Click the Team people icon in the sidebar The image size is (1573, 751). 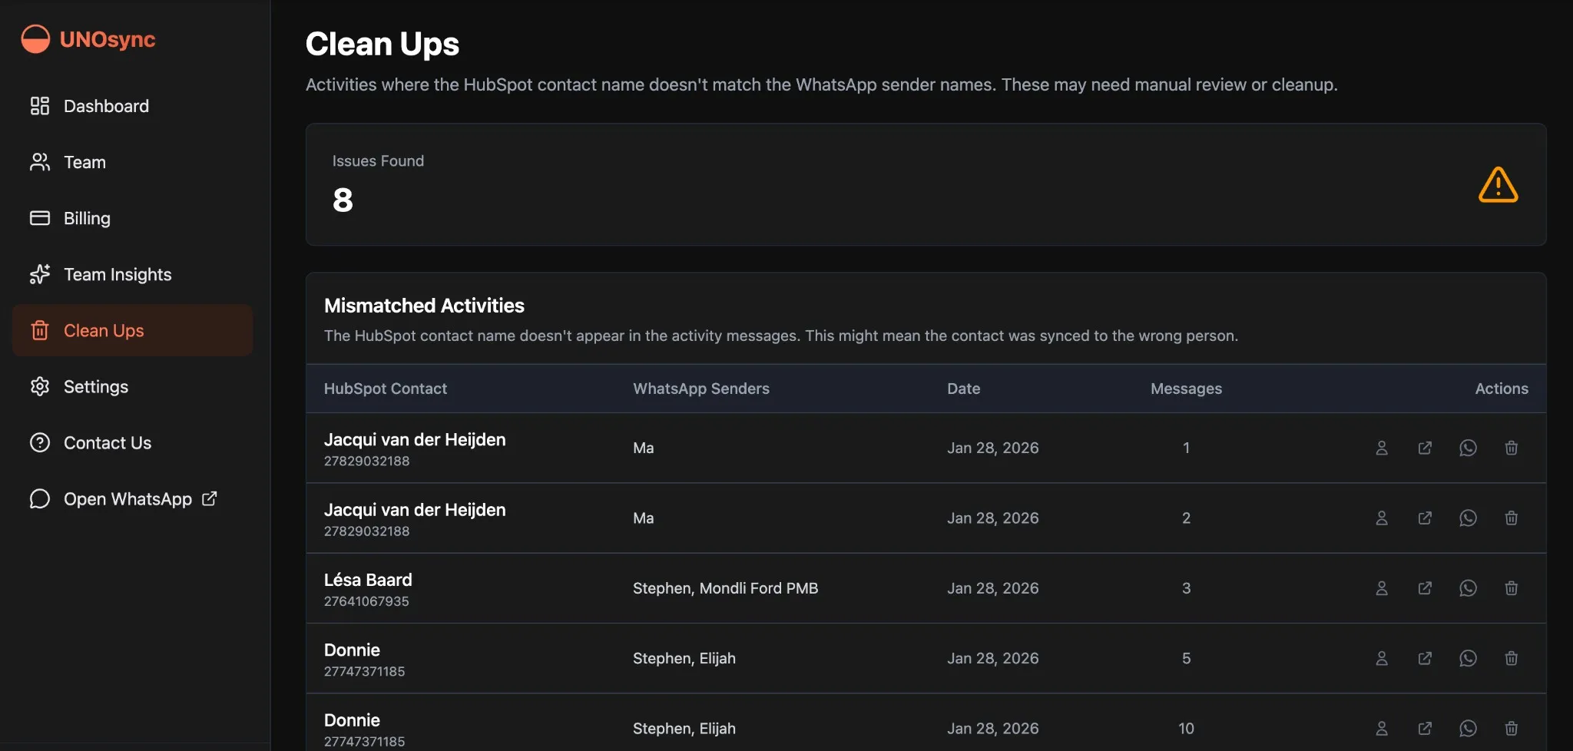(x=39, y=162)
